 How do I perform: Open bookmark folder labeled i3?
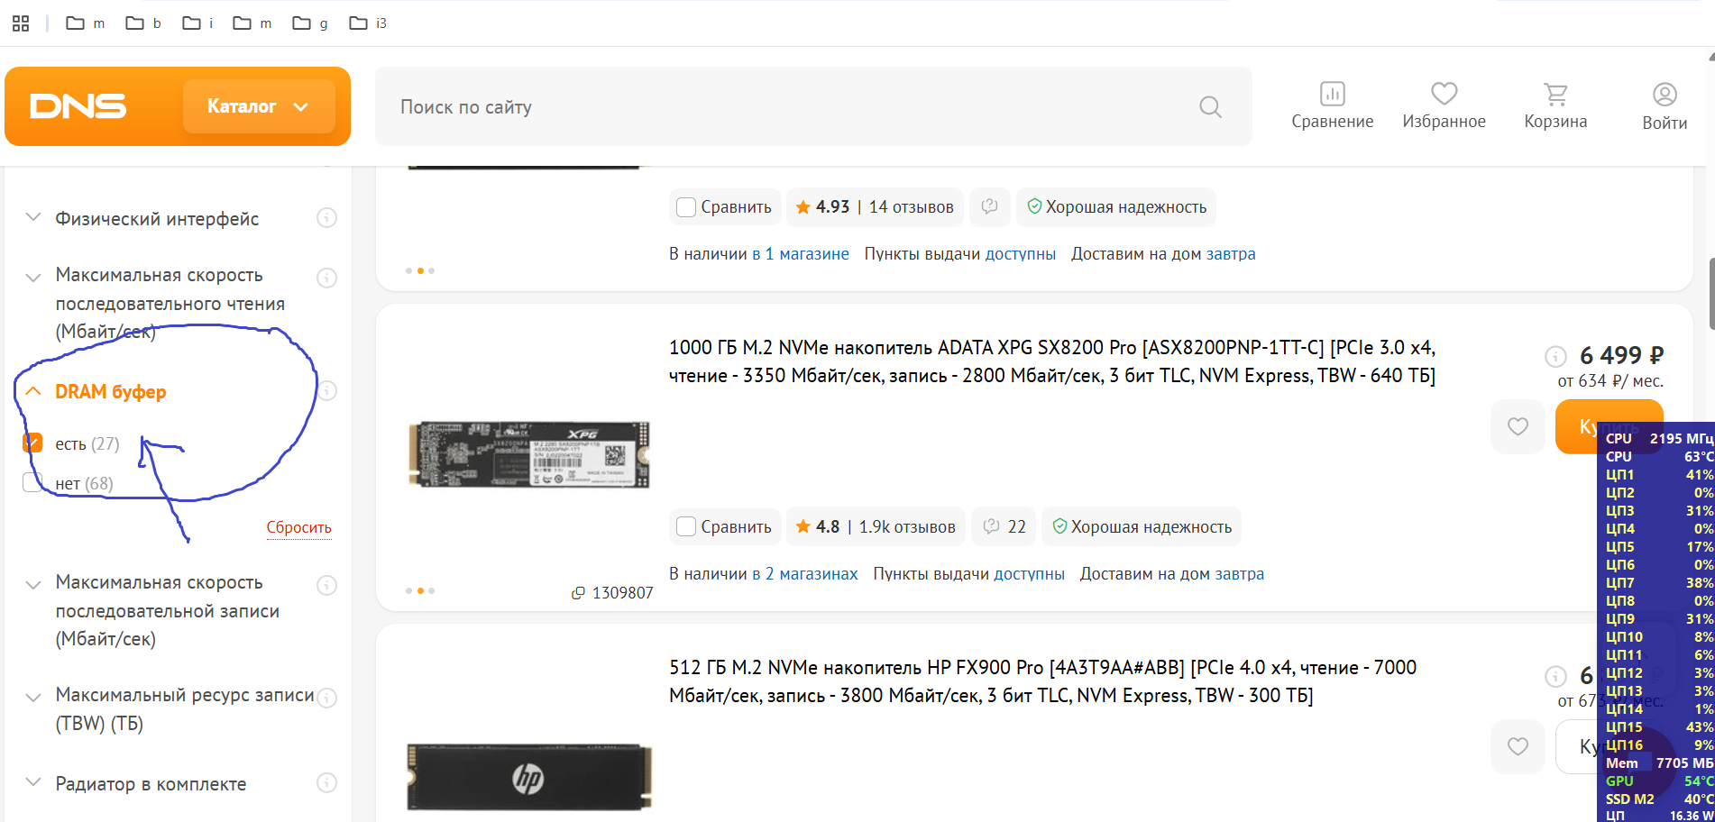tap(368, 23)
